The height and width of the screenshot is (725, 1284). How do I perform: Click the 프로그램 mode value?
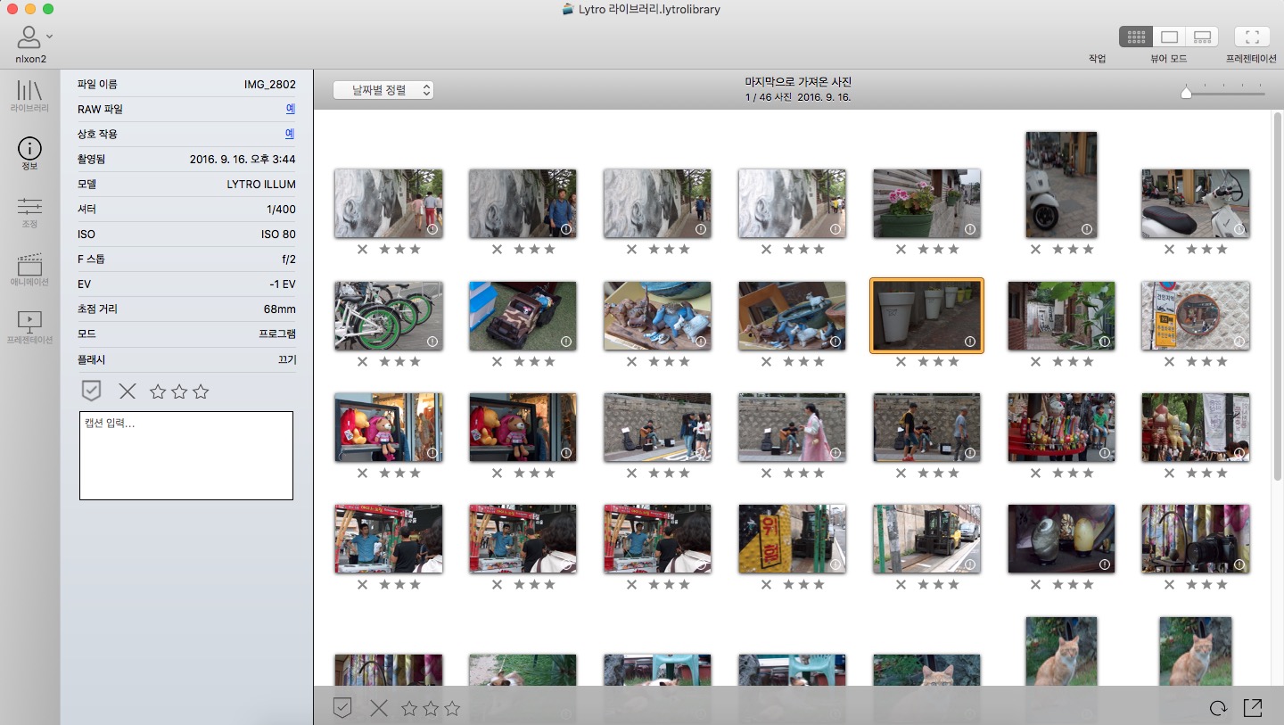click(x=277, y=334)
